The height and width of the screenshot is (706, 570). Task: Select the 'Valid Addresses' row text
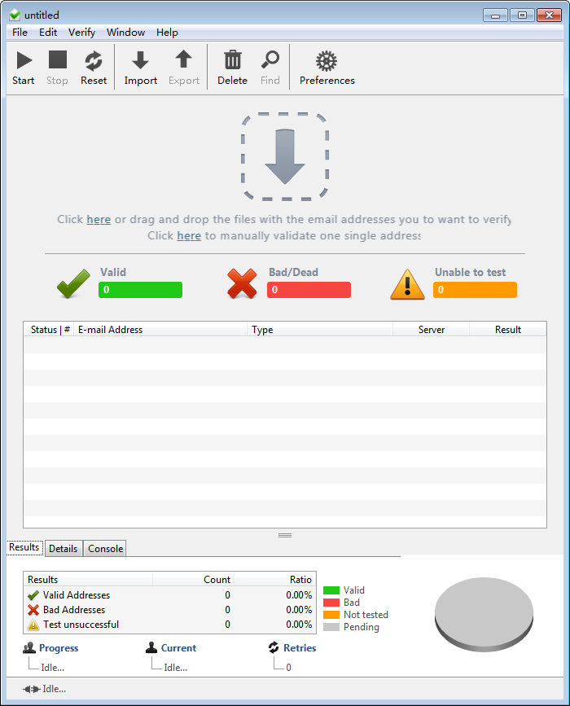click(77, 595)
